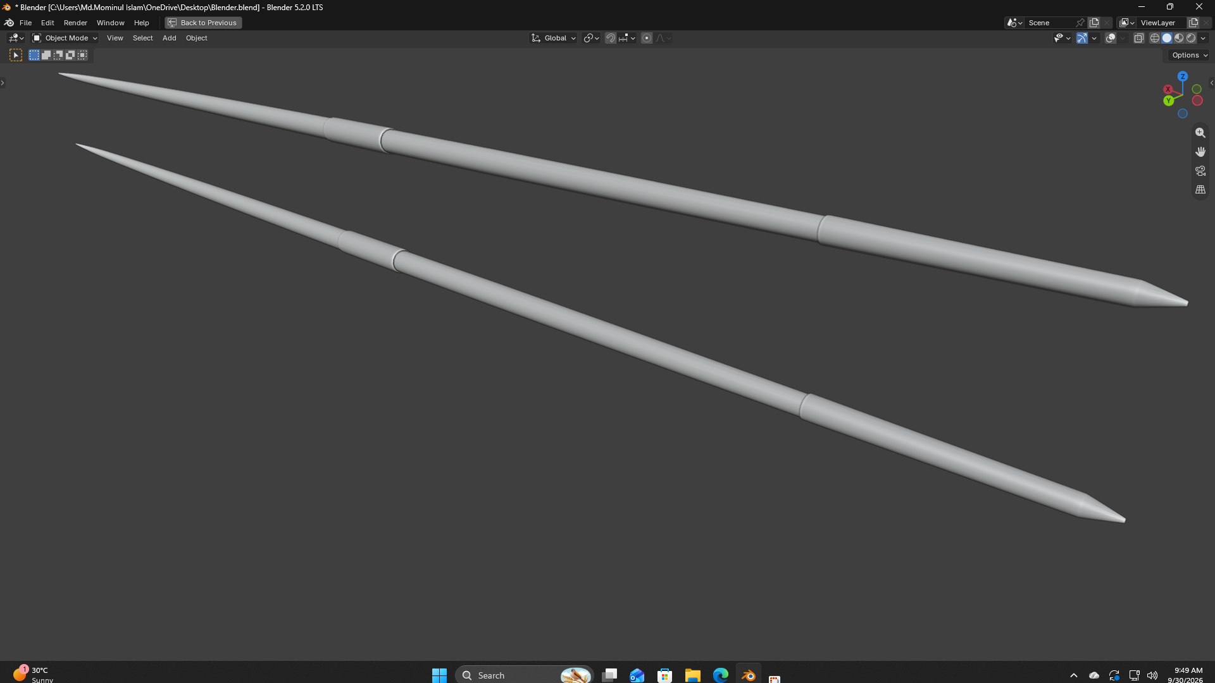The image size is (1215, 683).
Task: Set selection mode to Intersect
Action: 82,55
